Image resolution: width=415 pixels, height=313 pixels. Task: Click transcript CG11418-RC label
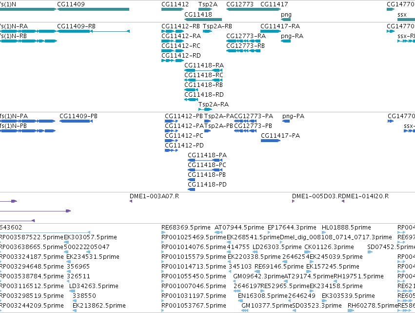point(204,75)
